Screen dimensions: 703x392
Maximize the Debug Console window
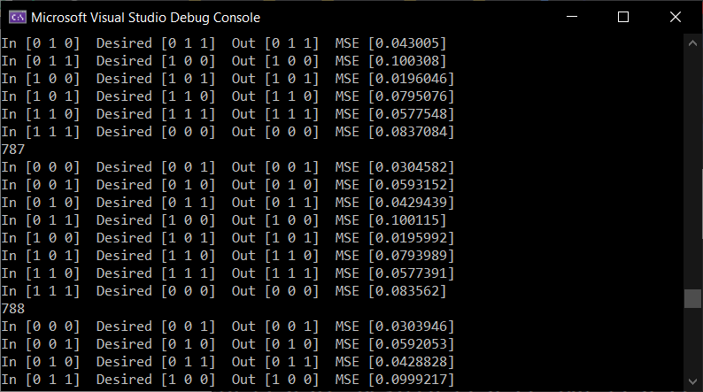pos(623,17)
